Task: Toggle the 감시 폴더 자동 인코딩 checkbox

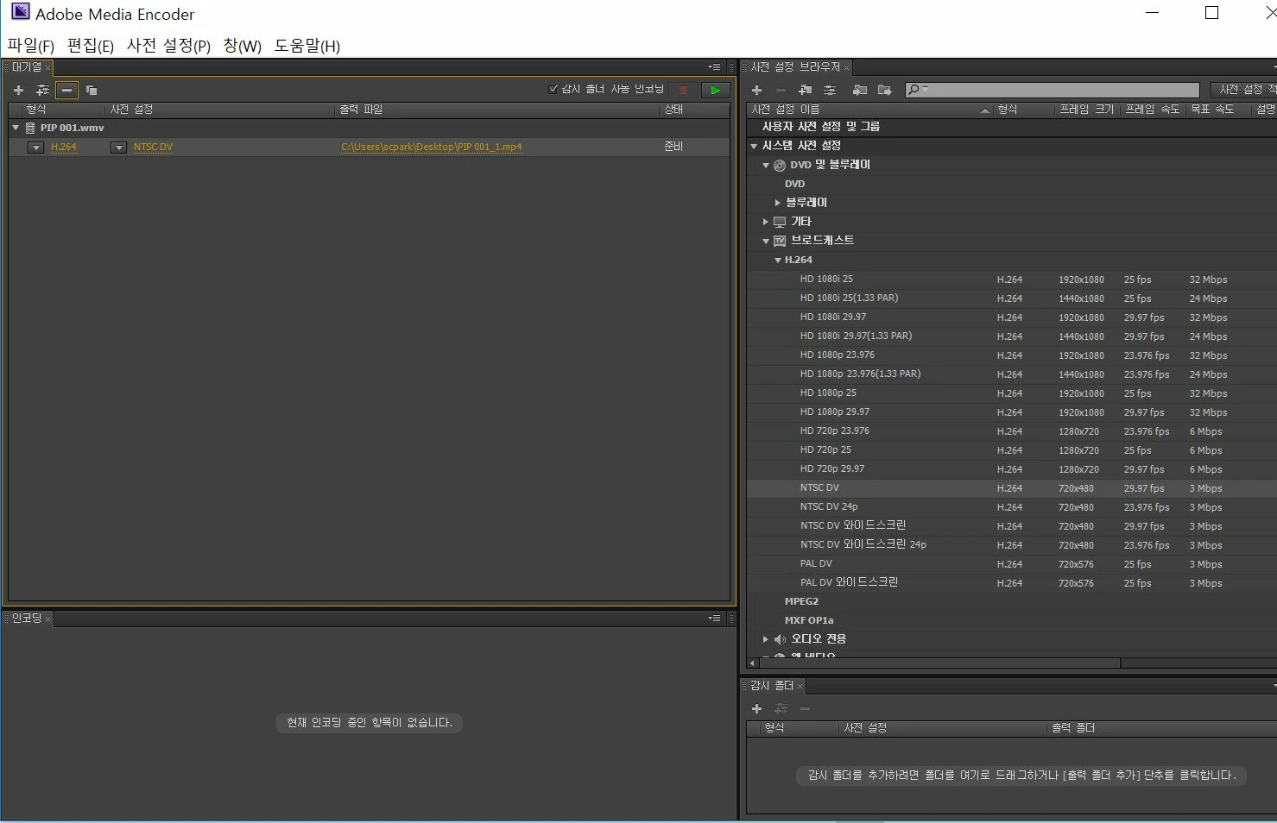Action: (x=553, y=89)
